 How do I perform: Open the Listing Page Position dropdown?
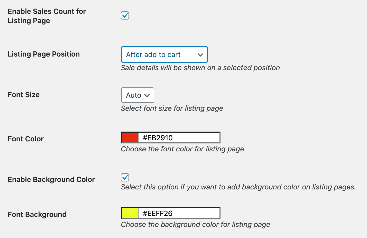point(164,54)
